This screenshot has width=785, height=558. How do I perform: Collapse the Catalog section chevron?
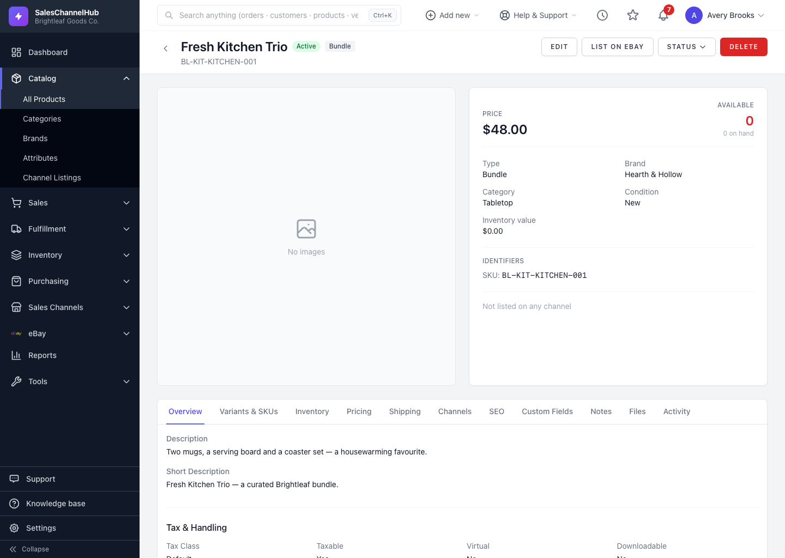(x=126, y=78)
